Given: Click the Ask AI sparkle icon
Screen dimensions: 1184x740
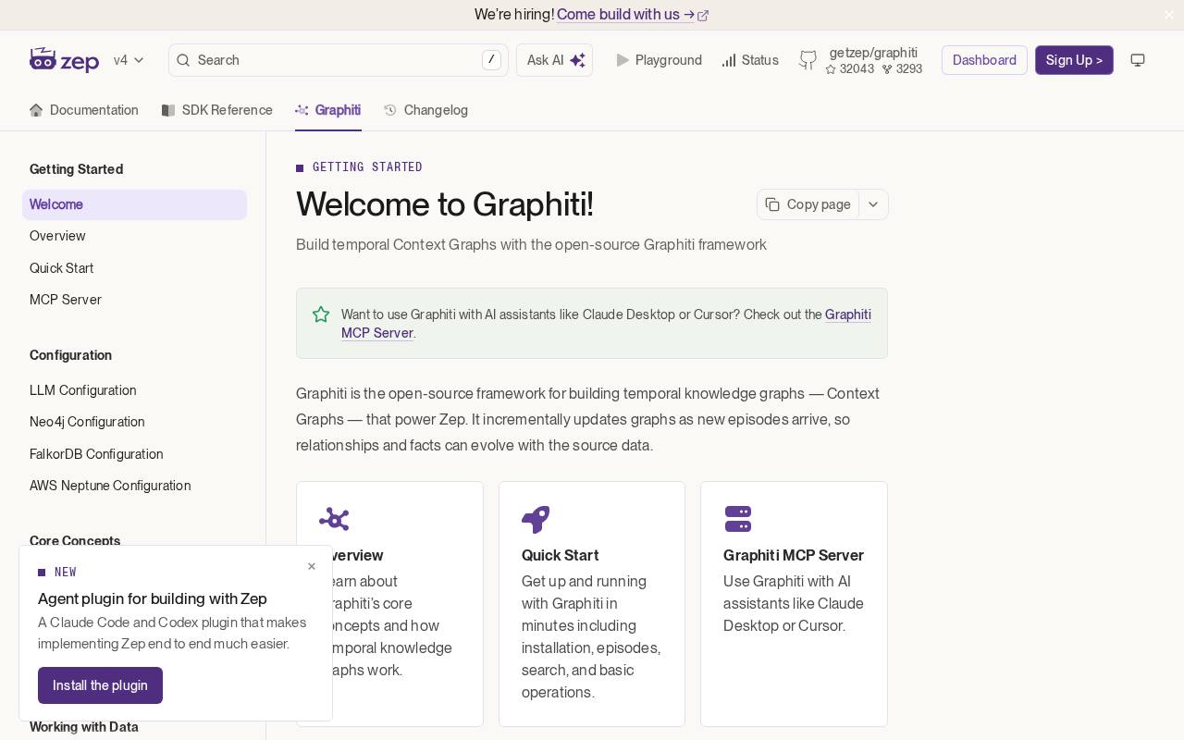Looking at the screenshot, I should 577,60.
